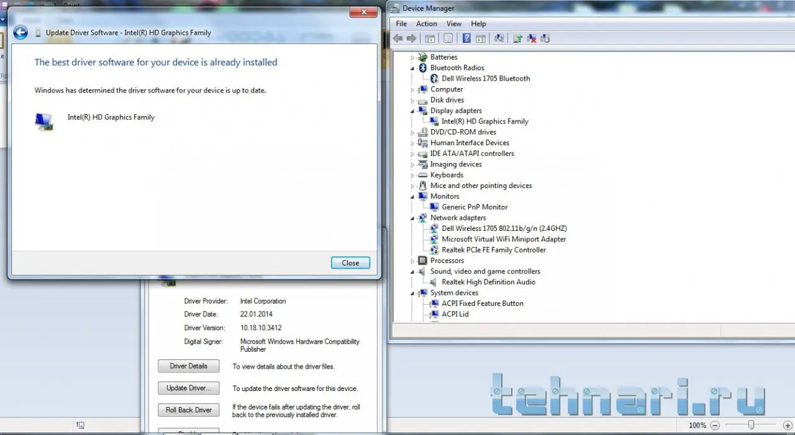Click Close in Update Driver Software dialog

coord(350,262)
